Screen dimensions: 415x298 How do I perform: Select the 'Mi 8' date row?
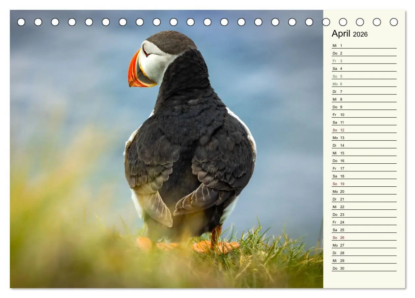coord(364,99)
